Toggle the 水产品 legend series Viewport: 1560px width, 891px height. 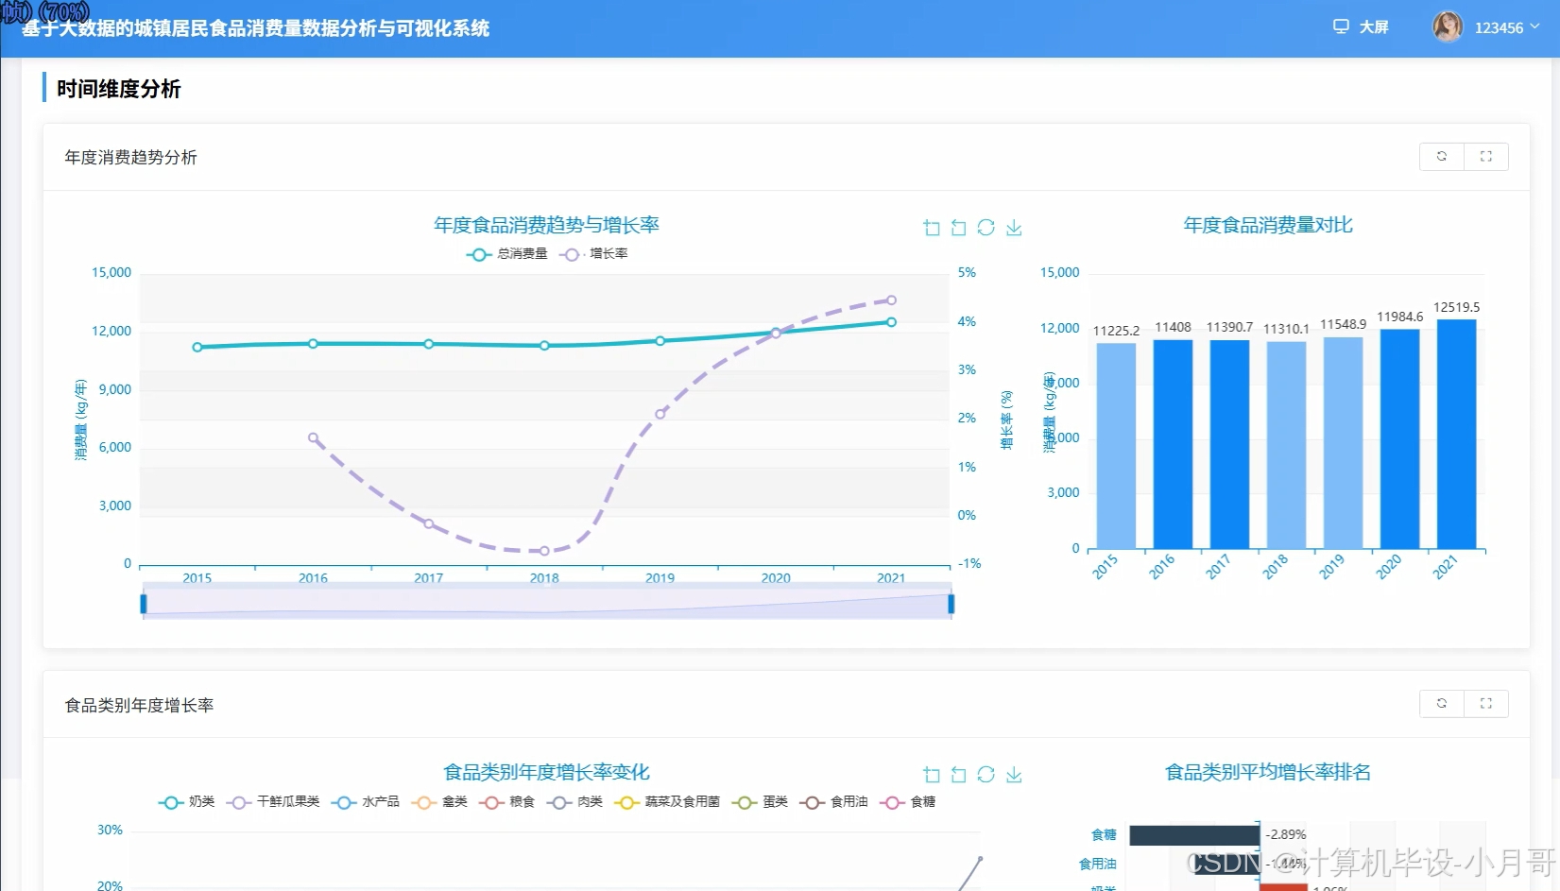tap(366, 802)
